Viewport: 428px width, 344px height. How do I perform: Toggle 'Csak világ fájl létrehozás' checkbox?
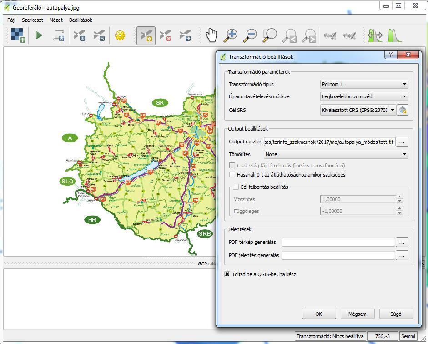[232, 166]
